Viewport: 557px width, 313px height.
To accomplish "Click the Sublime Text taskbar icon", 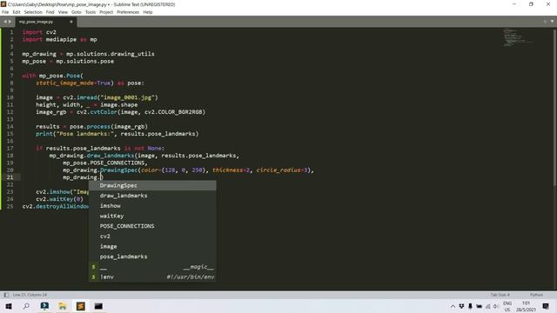I will (x=81, y=306).
